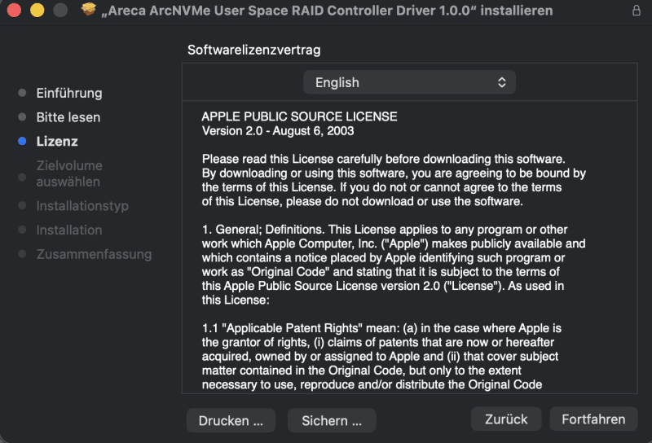Click the yellow minimize window button
Image resolution: width=652 pixels, height=443 pixels.
click(37, 10)
